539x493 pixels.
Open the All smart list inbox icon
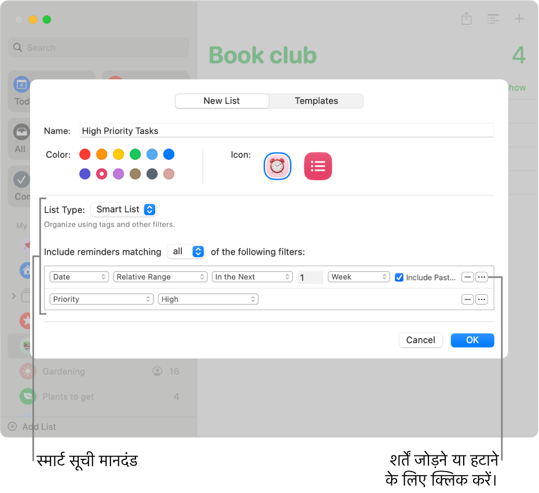click(x=21, y=132)
